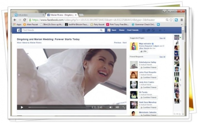This screenshot has width=198, height=123.
Task: Click chat sidebar search icon
Action: (174, 114)
